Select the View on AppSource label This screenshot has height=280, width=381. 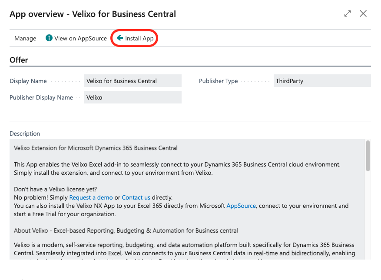click(80, 38)
